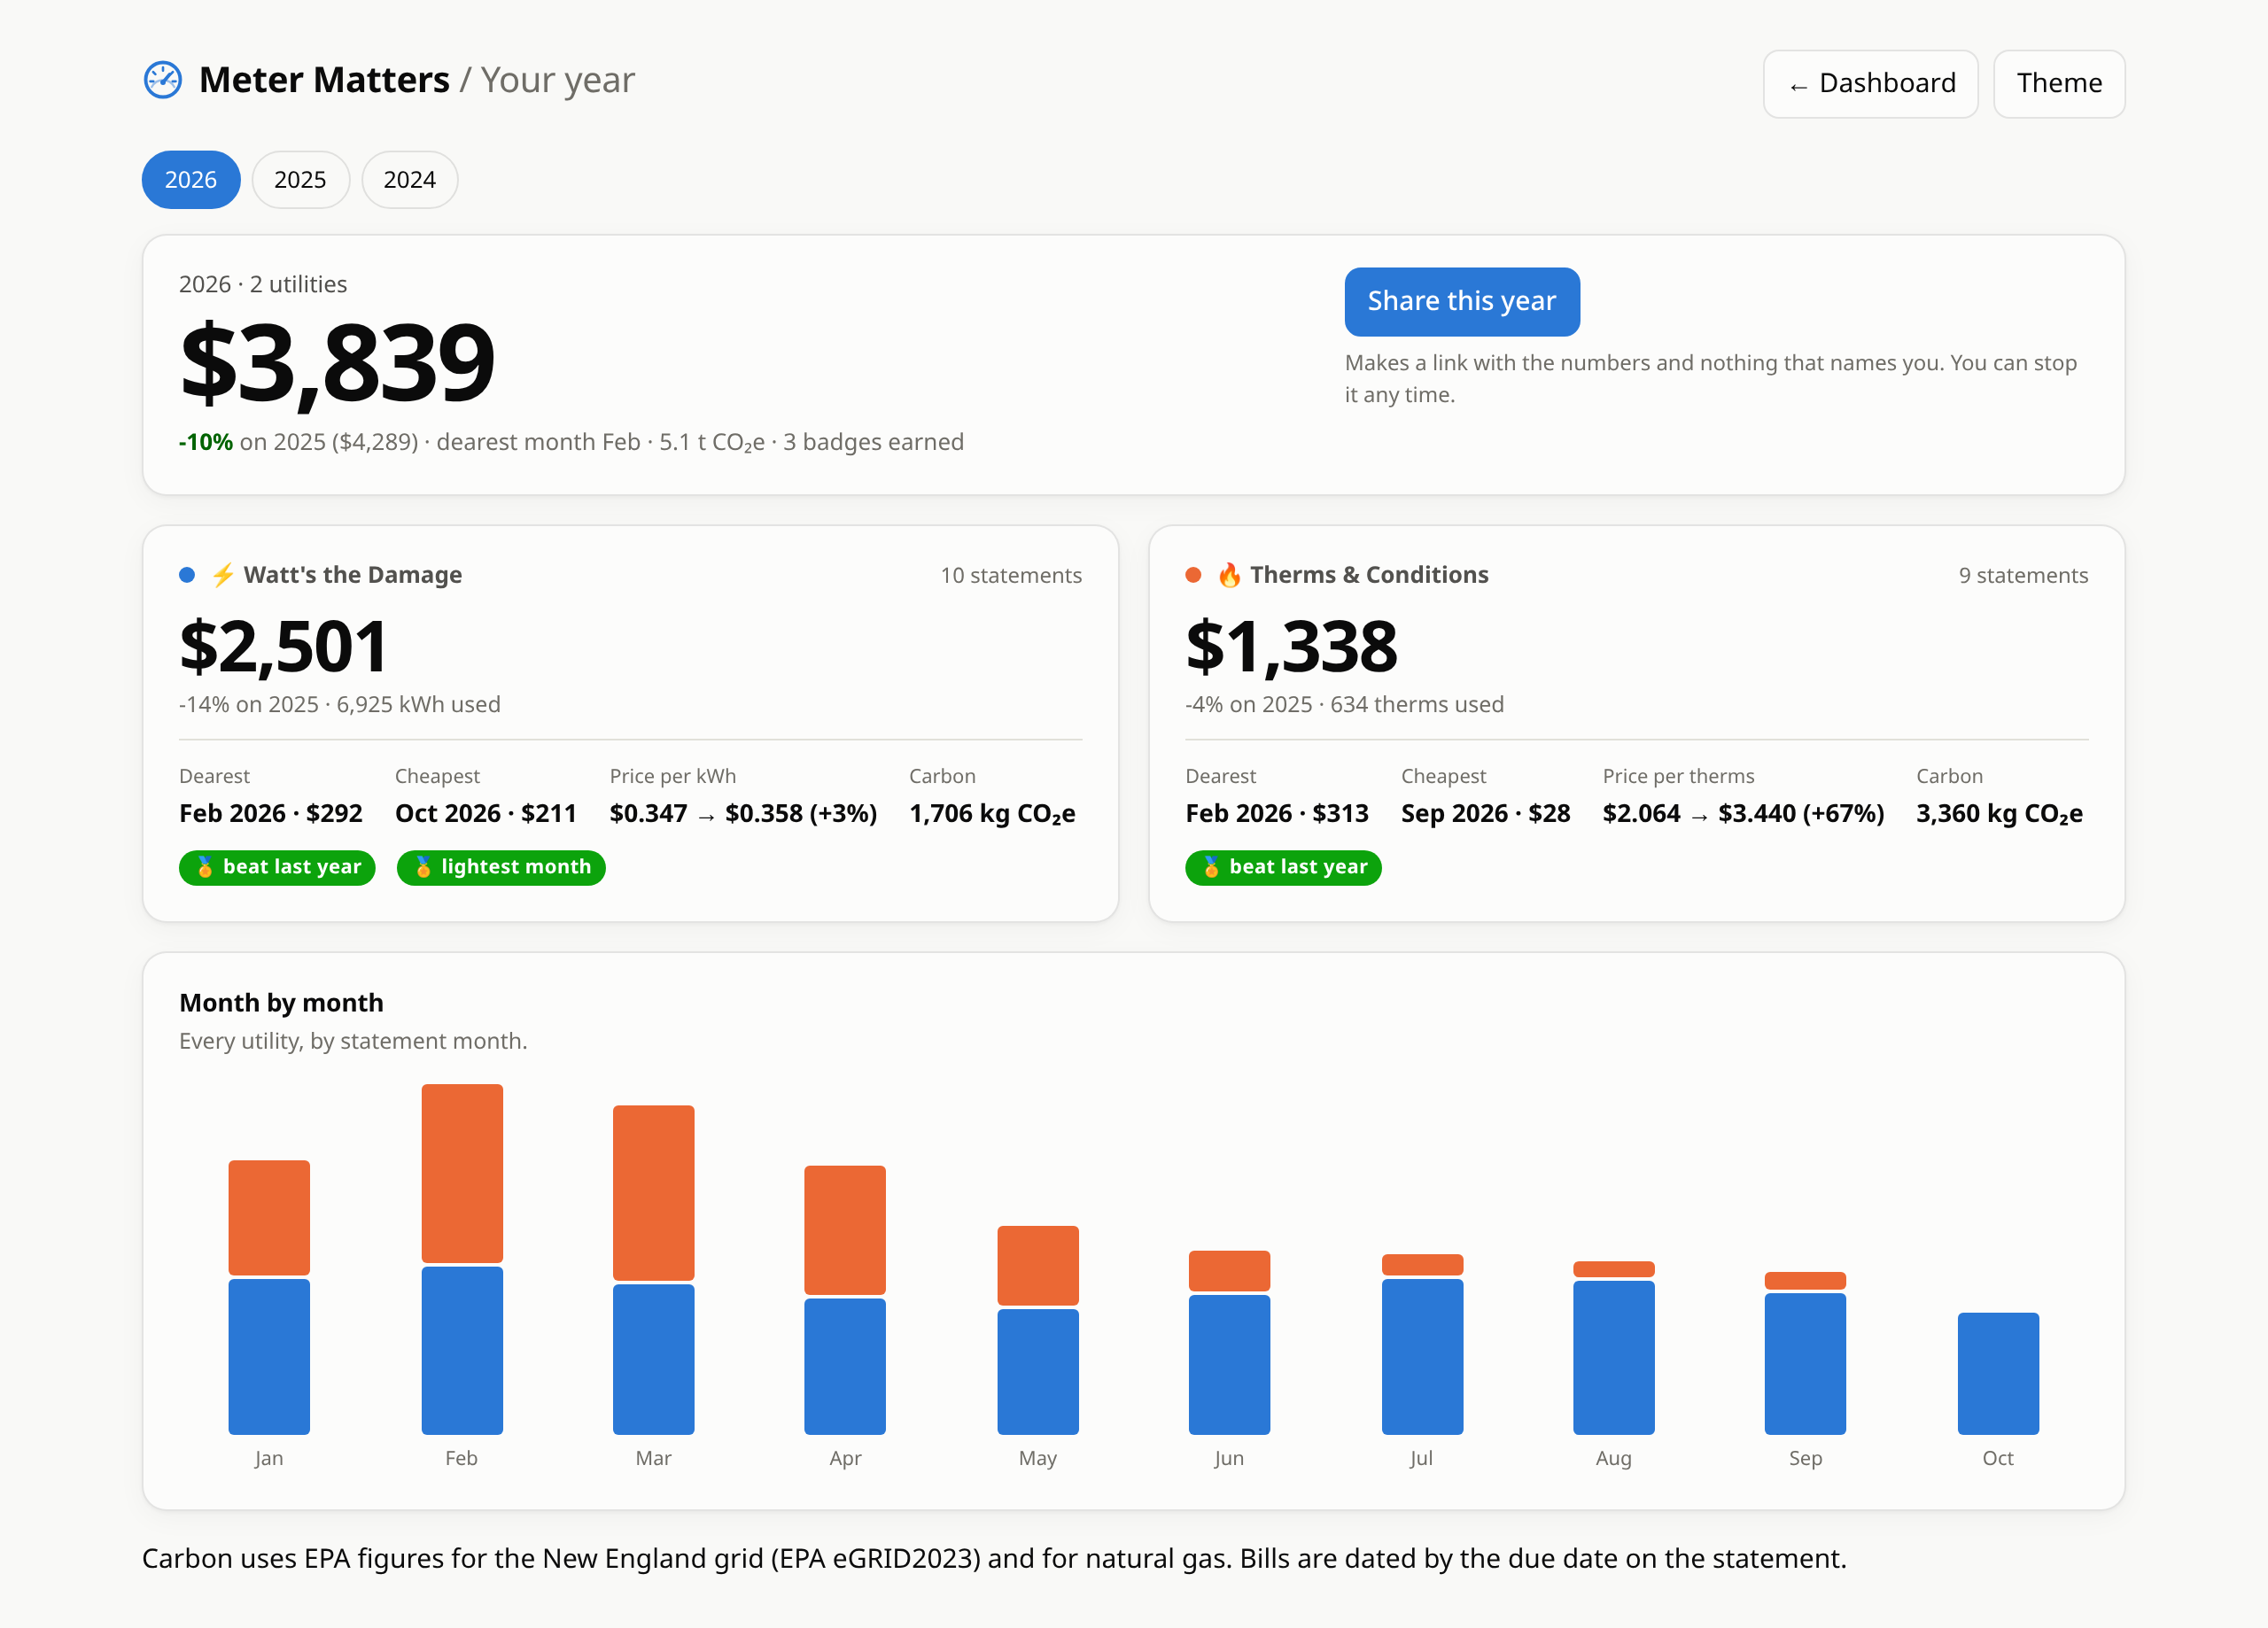Click the -10% change figure
The image size is (2268, 1628).
click(x=206, y=442)
